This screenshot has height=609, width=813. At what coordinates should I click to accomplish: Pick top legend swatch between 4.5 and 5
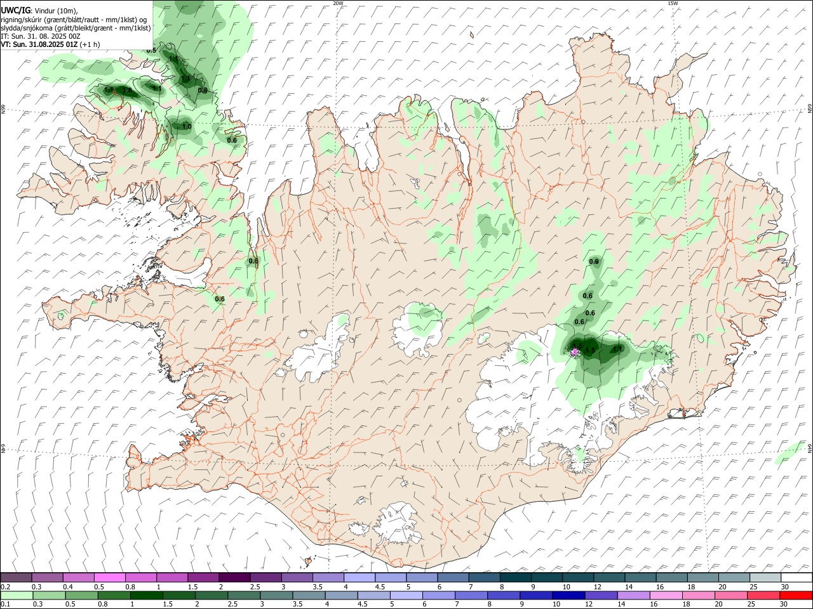click(x=390, y=577)
